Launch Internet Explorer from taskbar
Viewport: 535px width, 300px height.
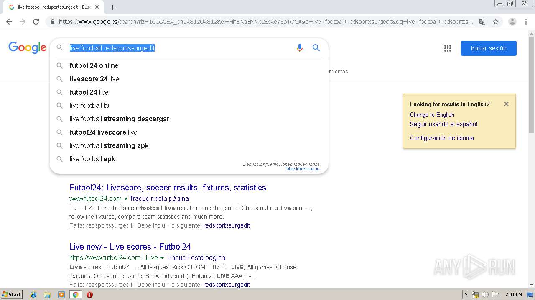pyautogui.click(x=33, y=295)
